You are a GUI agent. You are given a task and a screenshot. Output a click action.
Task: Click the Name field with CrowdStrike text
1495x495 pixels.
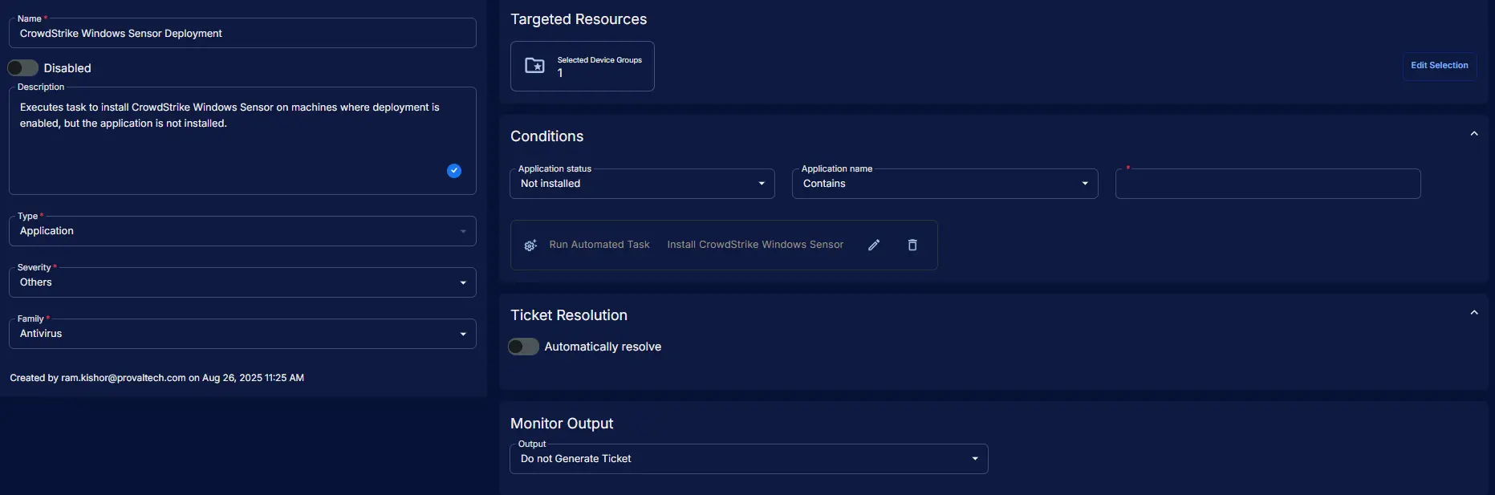(x=242, y=34)
